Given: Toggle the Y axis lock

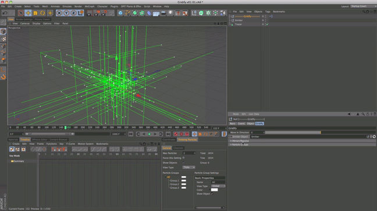Looking at the screenshot, I should (x=66, y=13).
